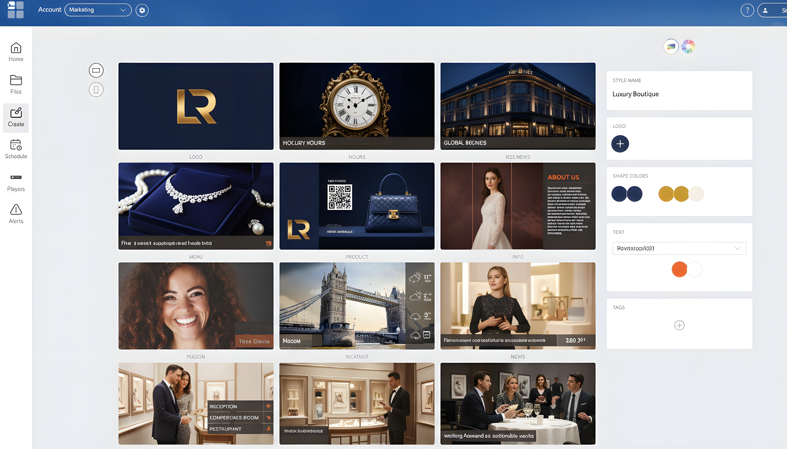The height and width of the screenshot is (449, 787).
Task: Expand the text font dropdown
Action: [679, 248]
